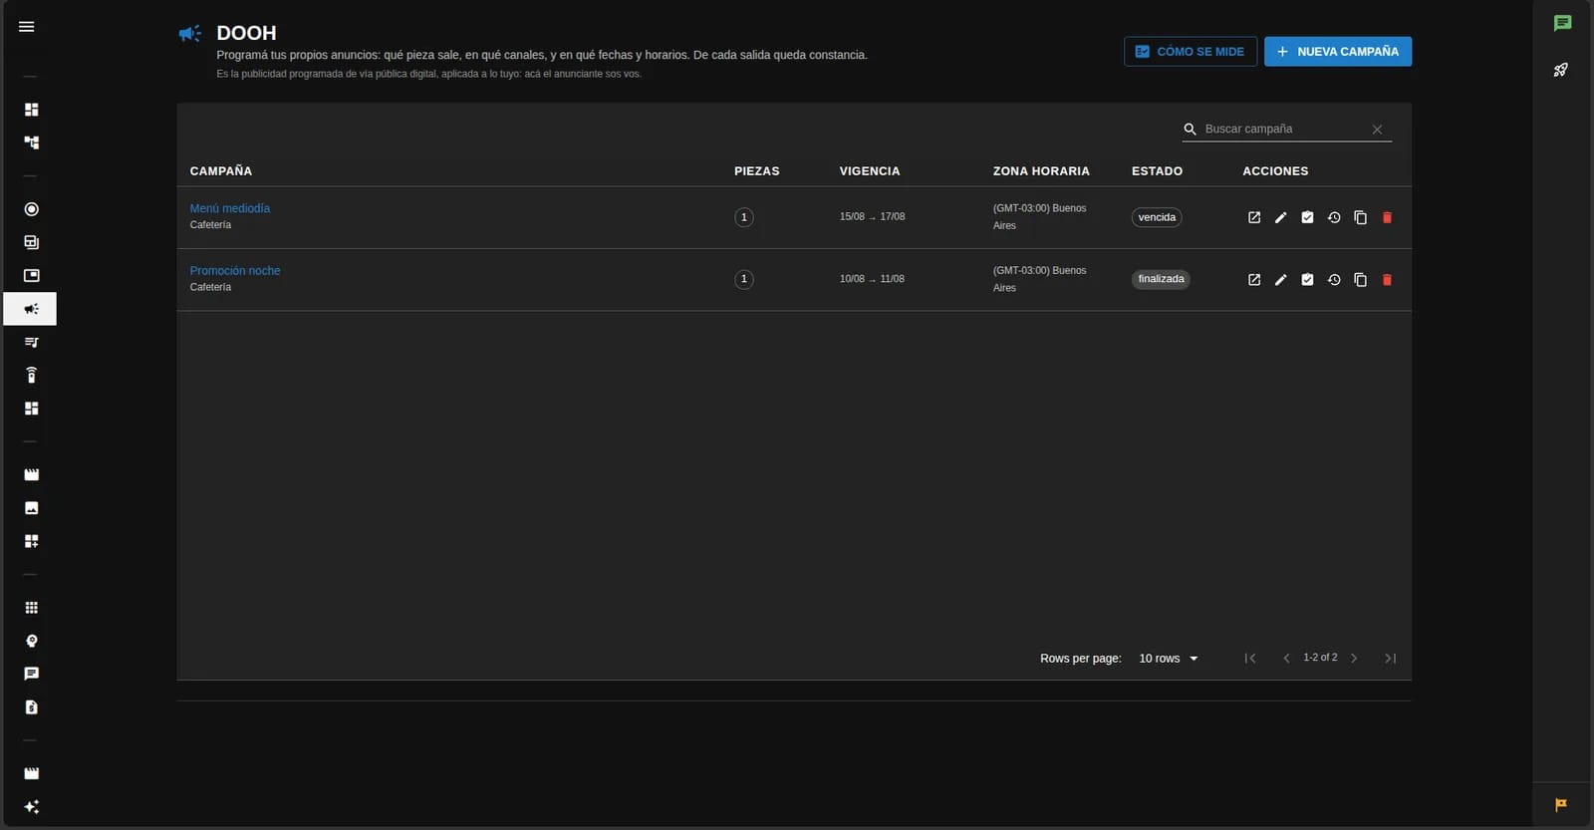Toggle the check icon for Promoción noche
1594x830 pixels.
click(x=1307, y=280)
